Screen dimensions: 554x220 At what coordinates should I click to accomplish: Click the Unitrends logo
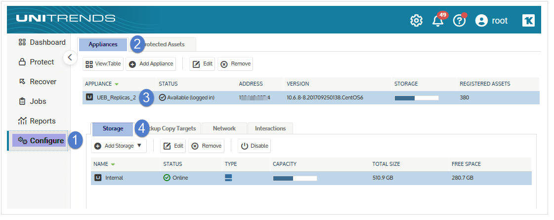(x=66, y=18)
